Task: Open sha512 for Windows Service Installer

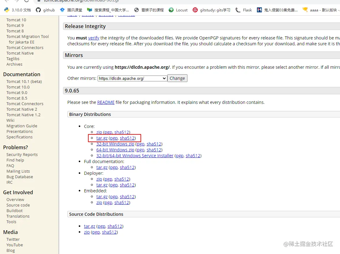Action: [x=193, y=156]
